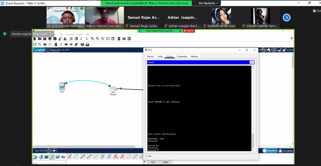Click the Paste icon in Packet Tracer toolbar
Screen dimensions: 321x166
click(76, 39)
